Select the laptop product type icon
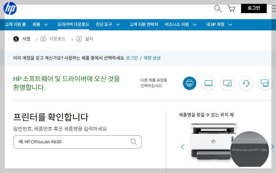The image size is (276, 173). tap(208, 83)
